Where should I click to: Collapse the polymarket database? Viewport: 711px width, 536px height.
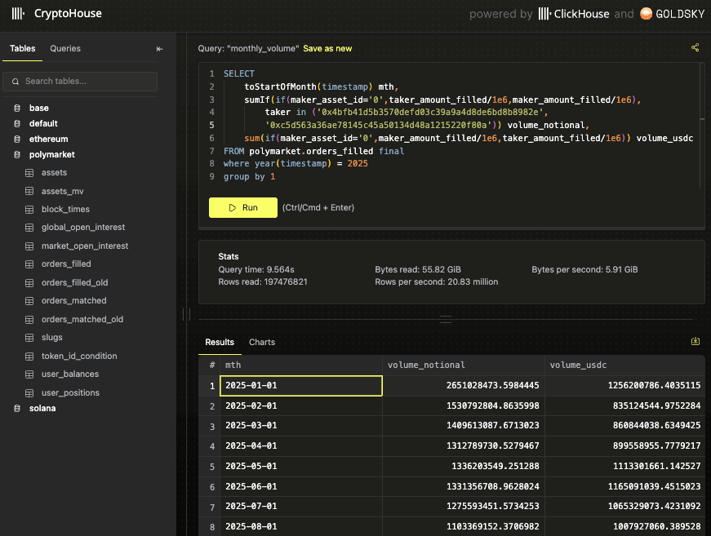click(51, 154)
